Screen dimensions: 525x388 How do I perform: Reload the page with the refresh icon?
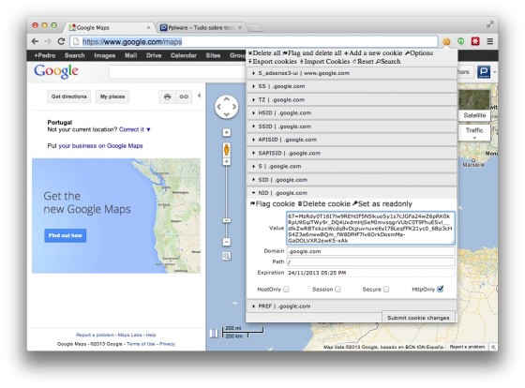[x=61, y=41]
